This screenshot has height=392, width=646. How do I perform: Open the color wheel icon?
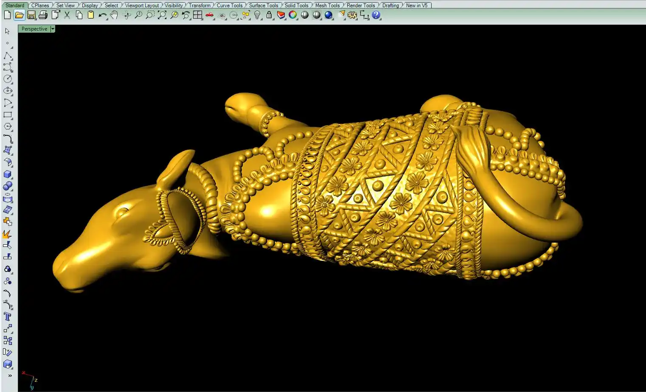click(293, 15)
